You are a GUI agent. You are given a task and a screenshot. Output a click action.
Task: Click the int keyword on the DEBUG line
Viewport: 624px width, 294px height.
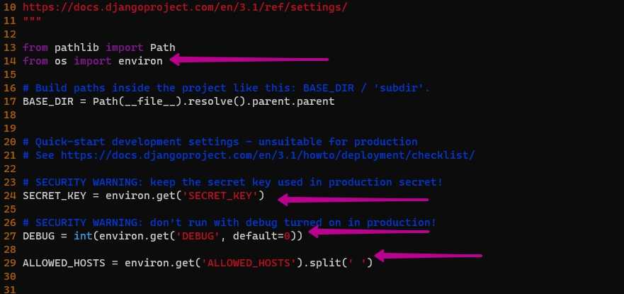pyautogui.click(x=81, y=235)
